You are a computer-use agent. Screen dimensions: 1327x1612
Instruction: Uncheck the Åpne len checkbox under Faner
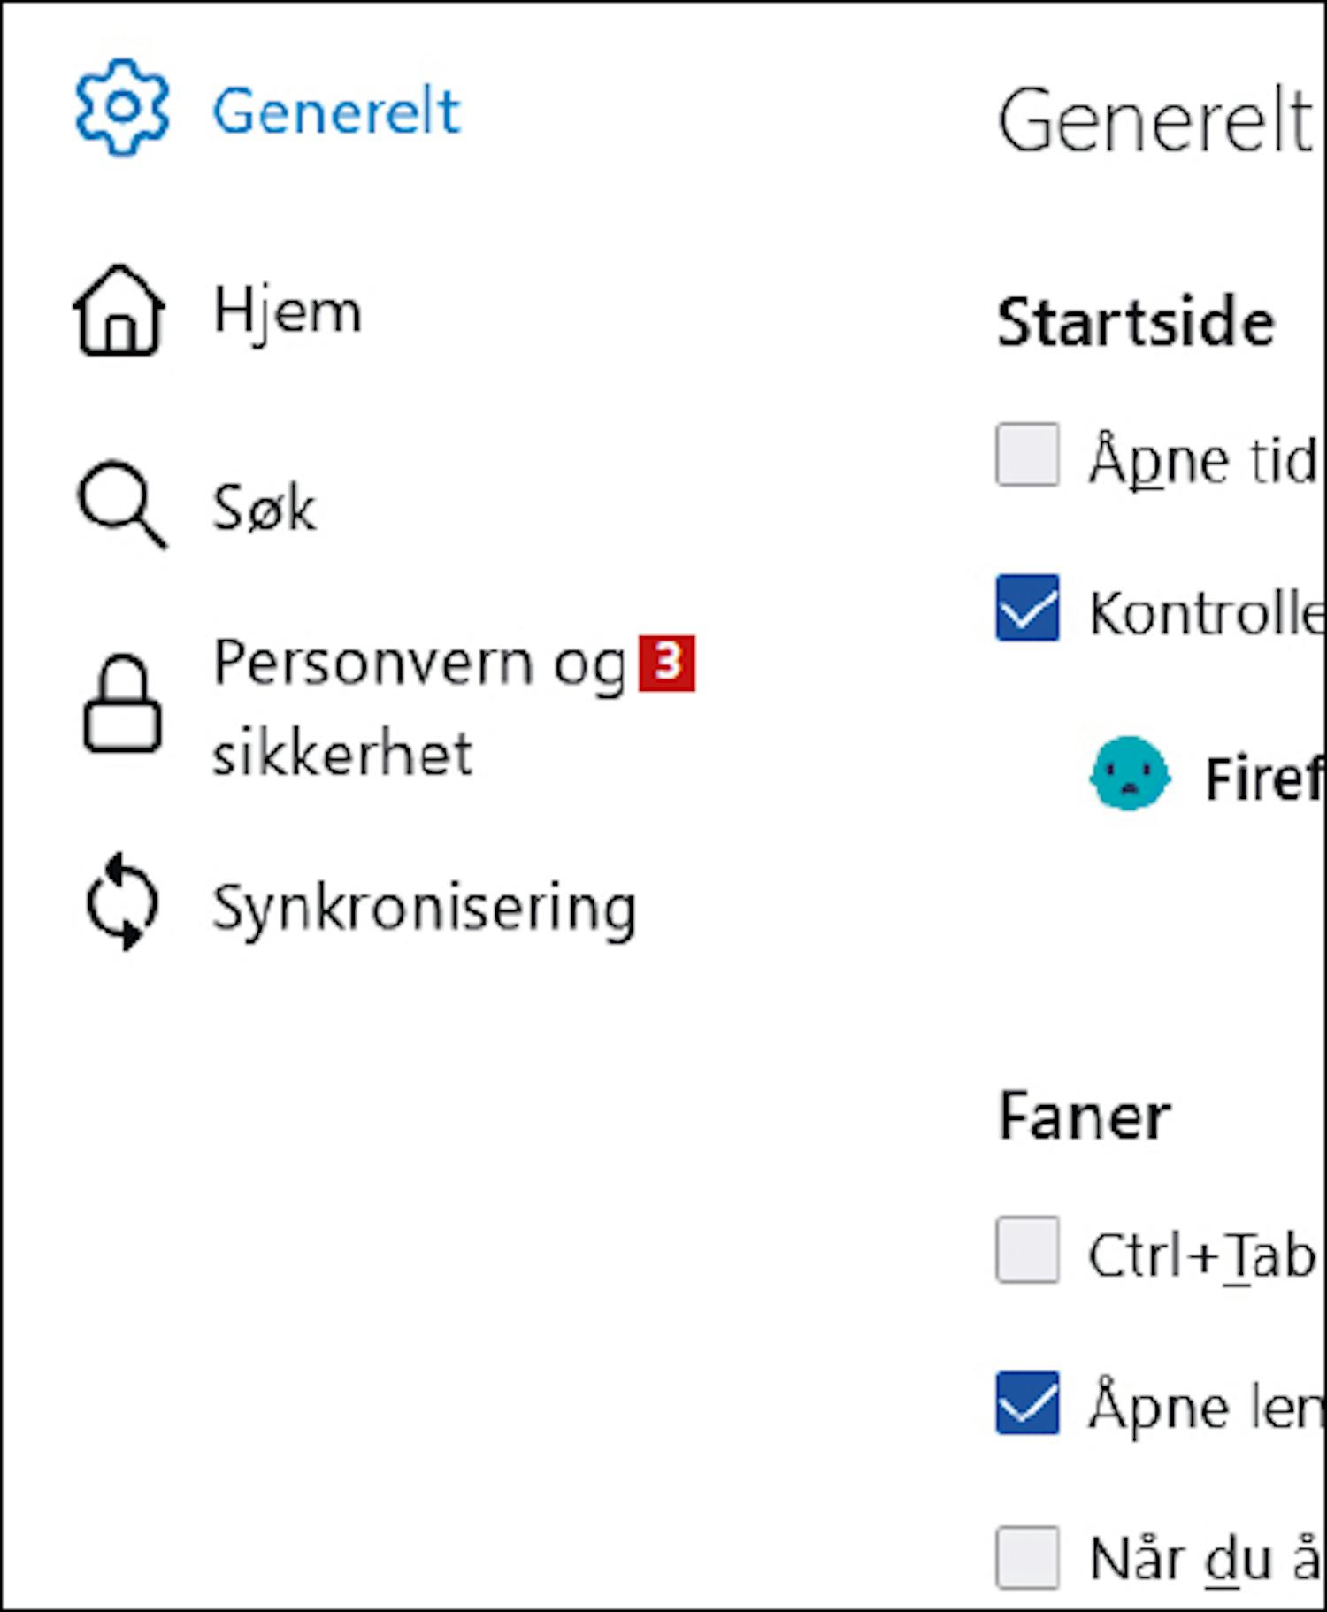click(1027, 1403)
